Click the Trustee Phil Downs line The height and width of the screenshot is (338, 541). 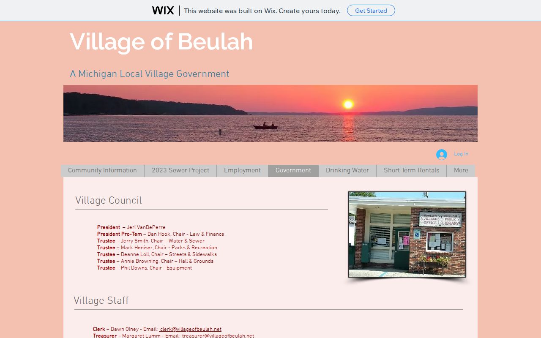pos(145,268)
